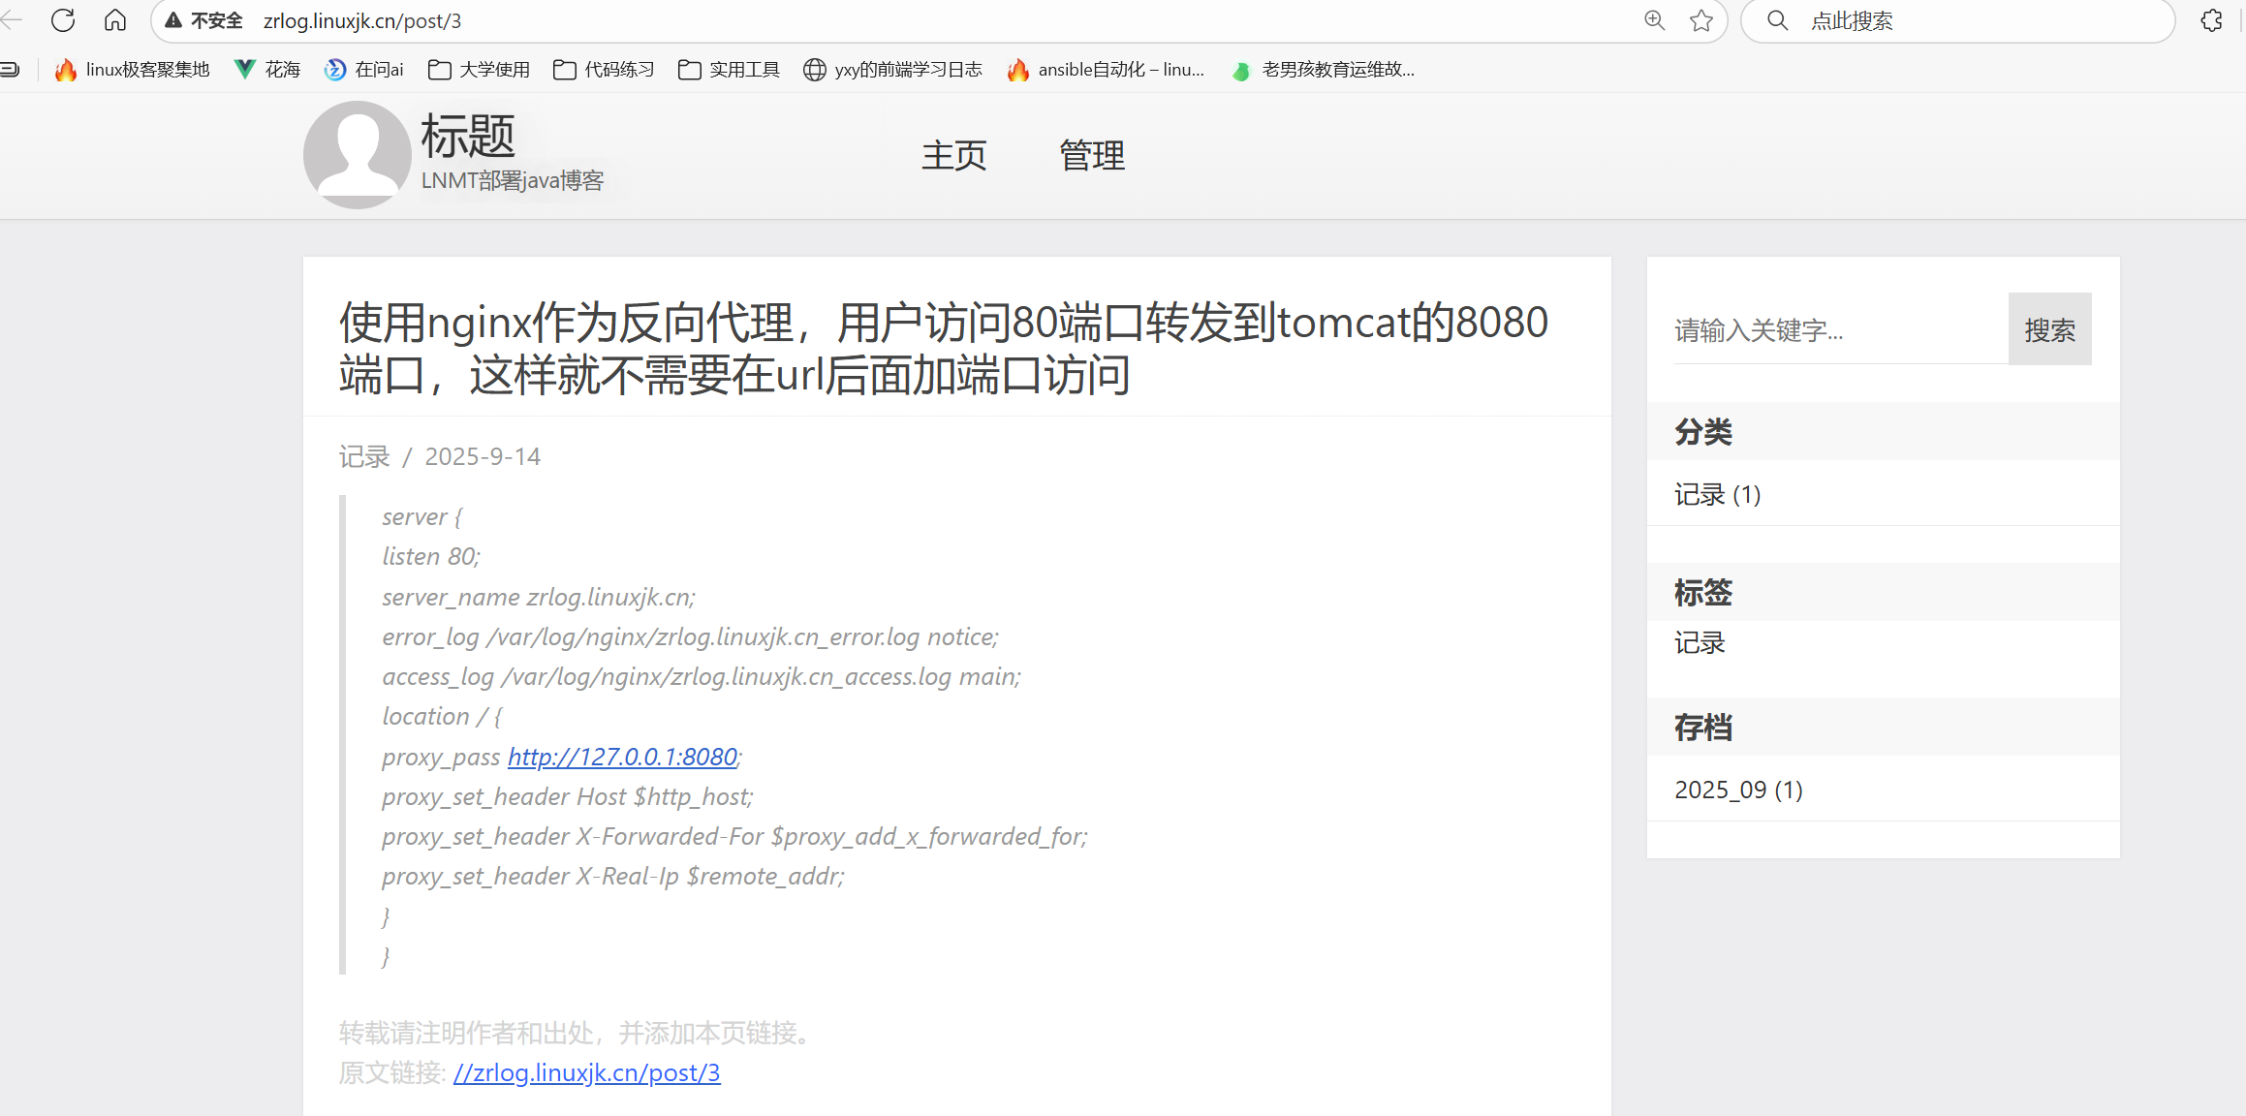Click the 转载请注明作者和出处 notice text
The width and height of the screenshot is (2246, 1116).
click(577, 1033)
